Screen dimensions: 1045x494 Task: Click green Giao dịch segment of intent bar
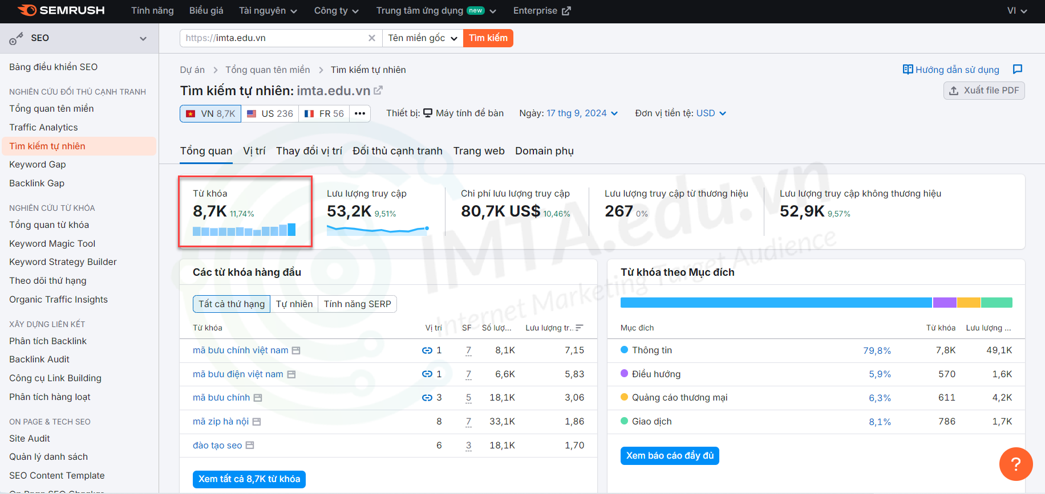tap(997, 303)
